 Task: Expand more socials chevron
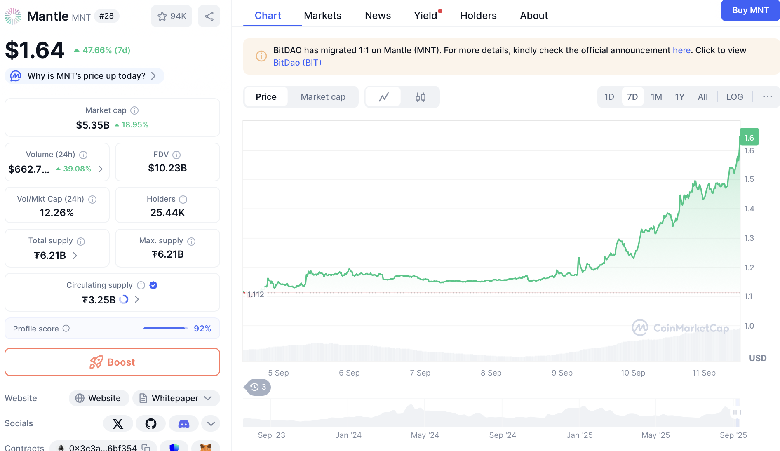click(x=211, y=423)
